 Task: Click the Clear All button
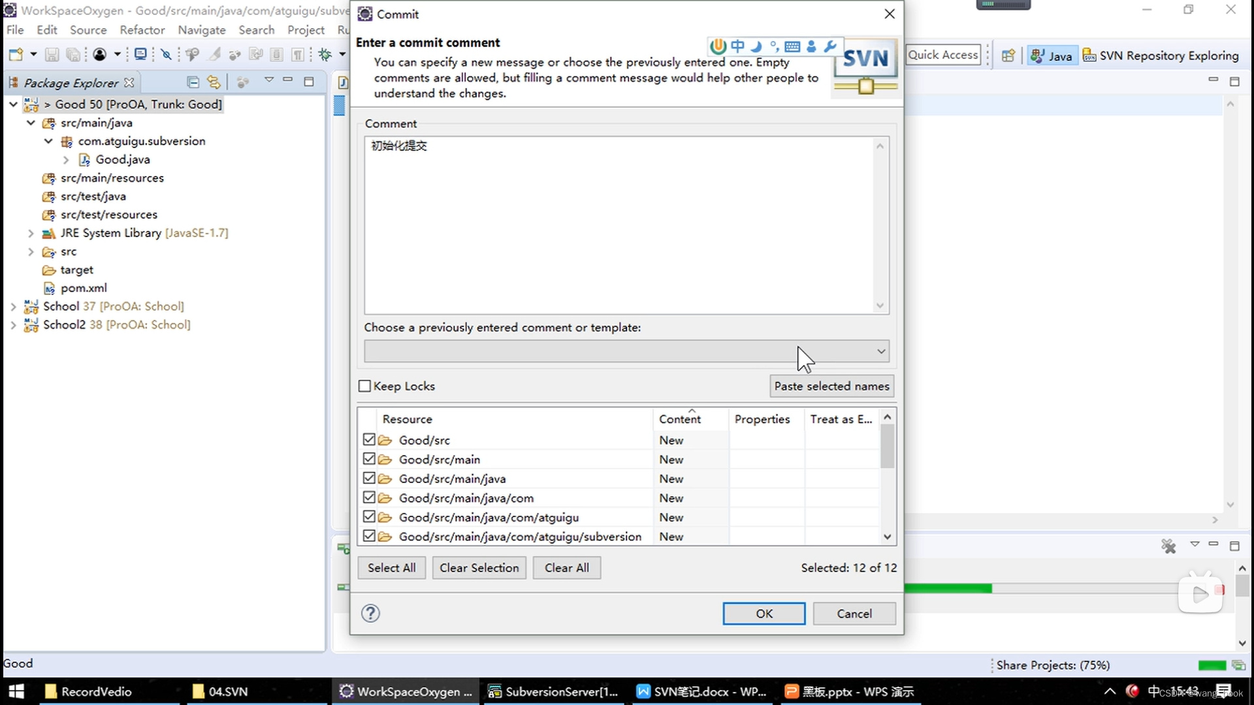tap(567, 567)
